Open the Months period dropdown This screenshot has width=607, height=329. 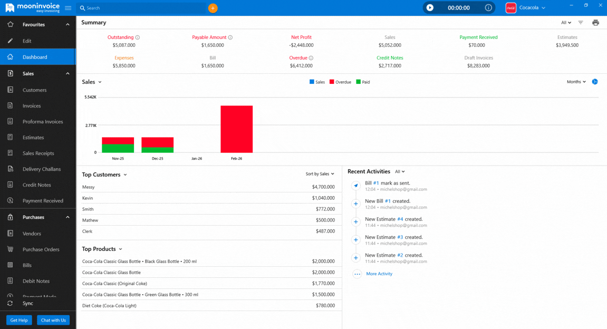[x=576, y=82]
